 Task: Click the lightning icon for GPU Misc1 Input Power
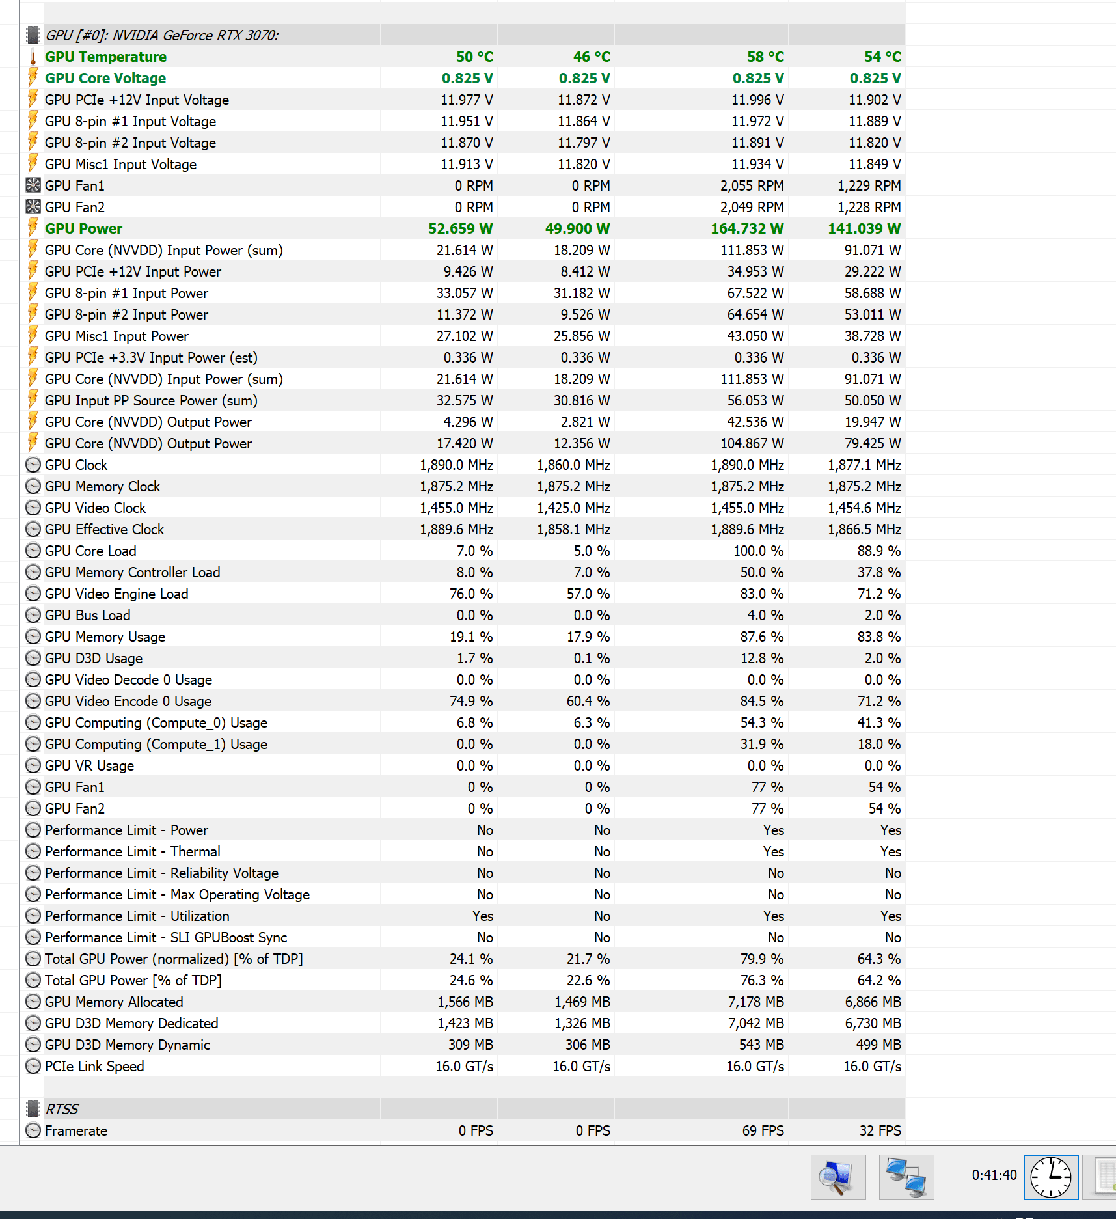coord(33,336)
